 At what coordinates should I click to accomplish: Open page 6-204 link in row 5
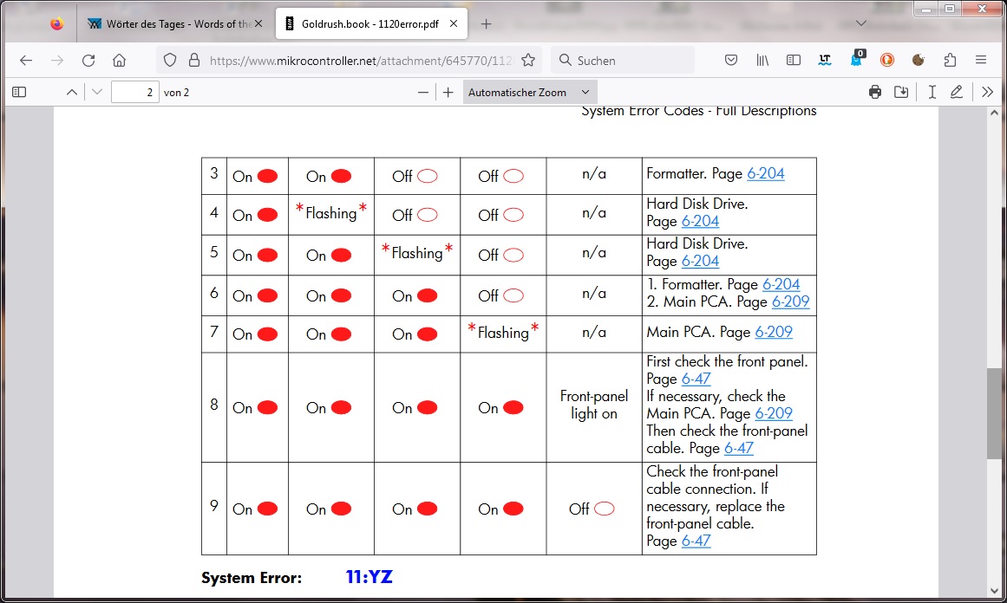coord(700,261)
